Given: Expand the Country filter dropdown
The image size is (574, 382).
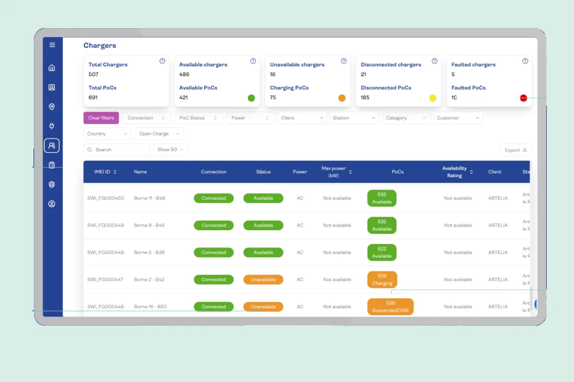Looking at the screenshot, I should pos(107,134).
